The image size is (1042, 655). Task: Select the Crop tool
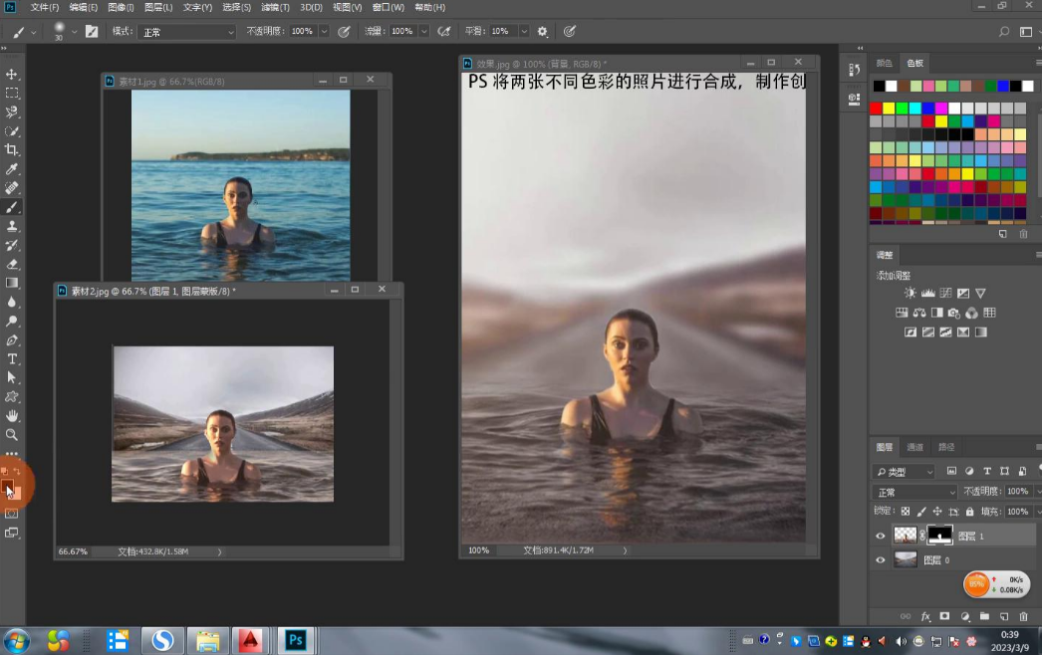pos(12,150)
